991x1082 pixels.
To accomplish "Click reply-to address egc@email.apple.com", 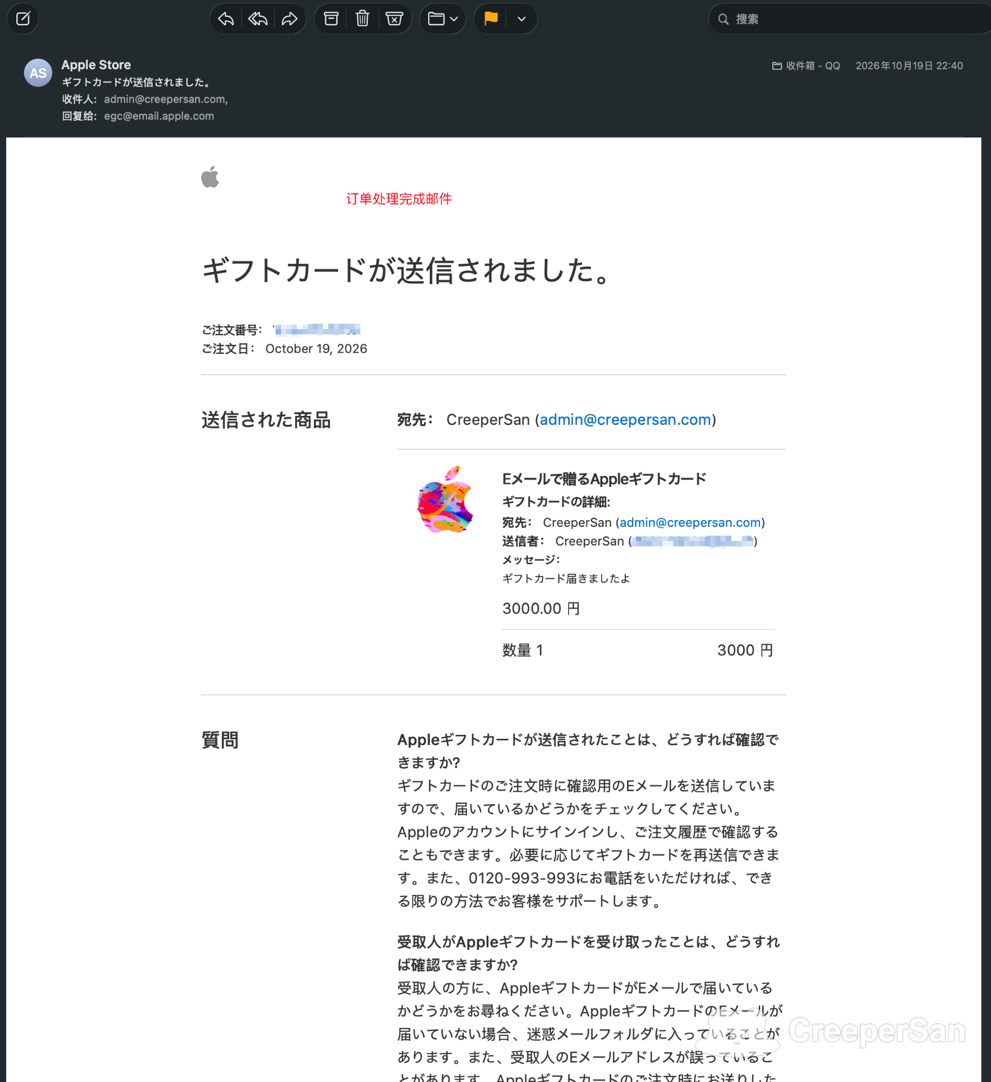I will tap(159, 116).
